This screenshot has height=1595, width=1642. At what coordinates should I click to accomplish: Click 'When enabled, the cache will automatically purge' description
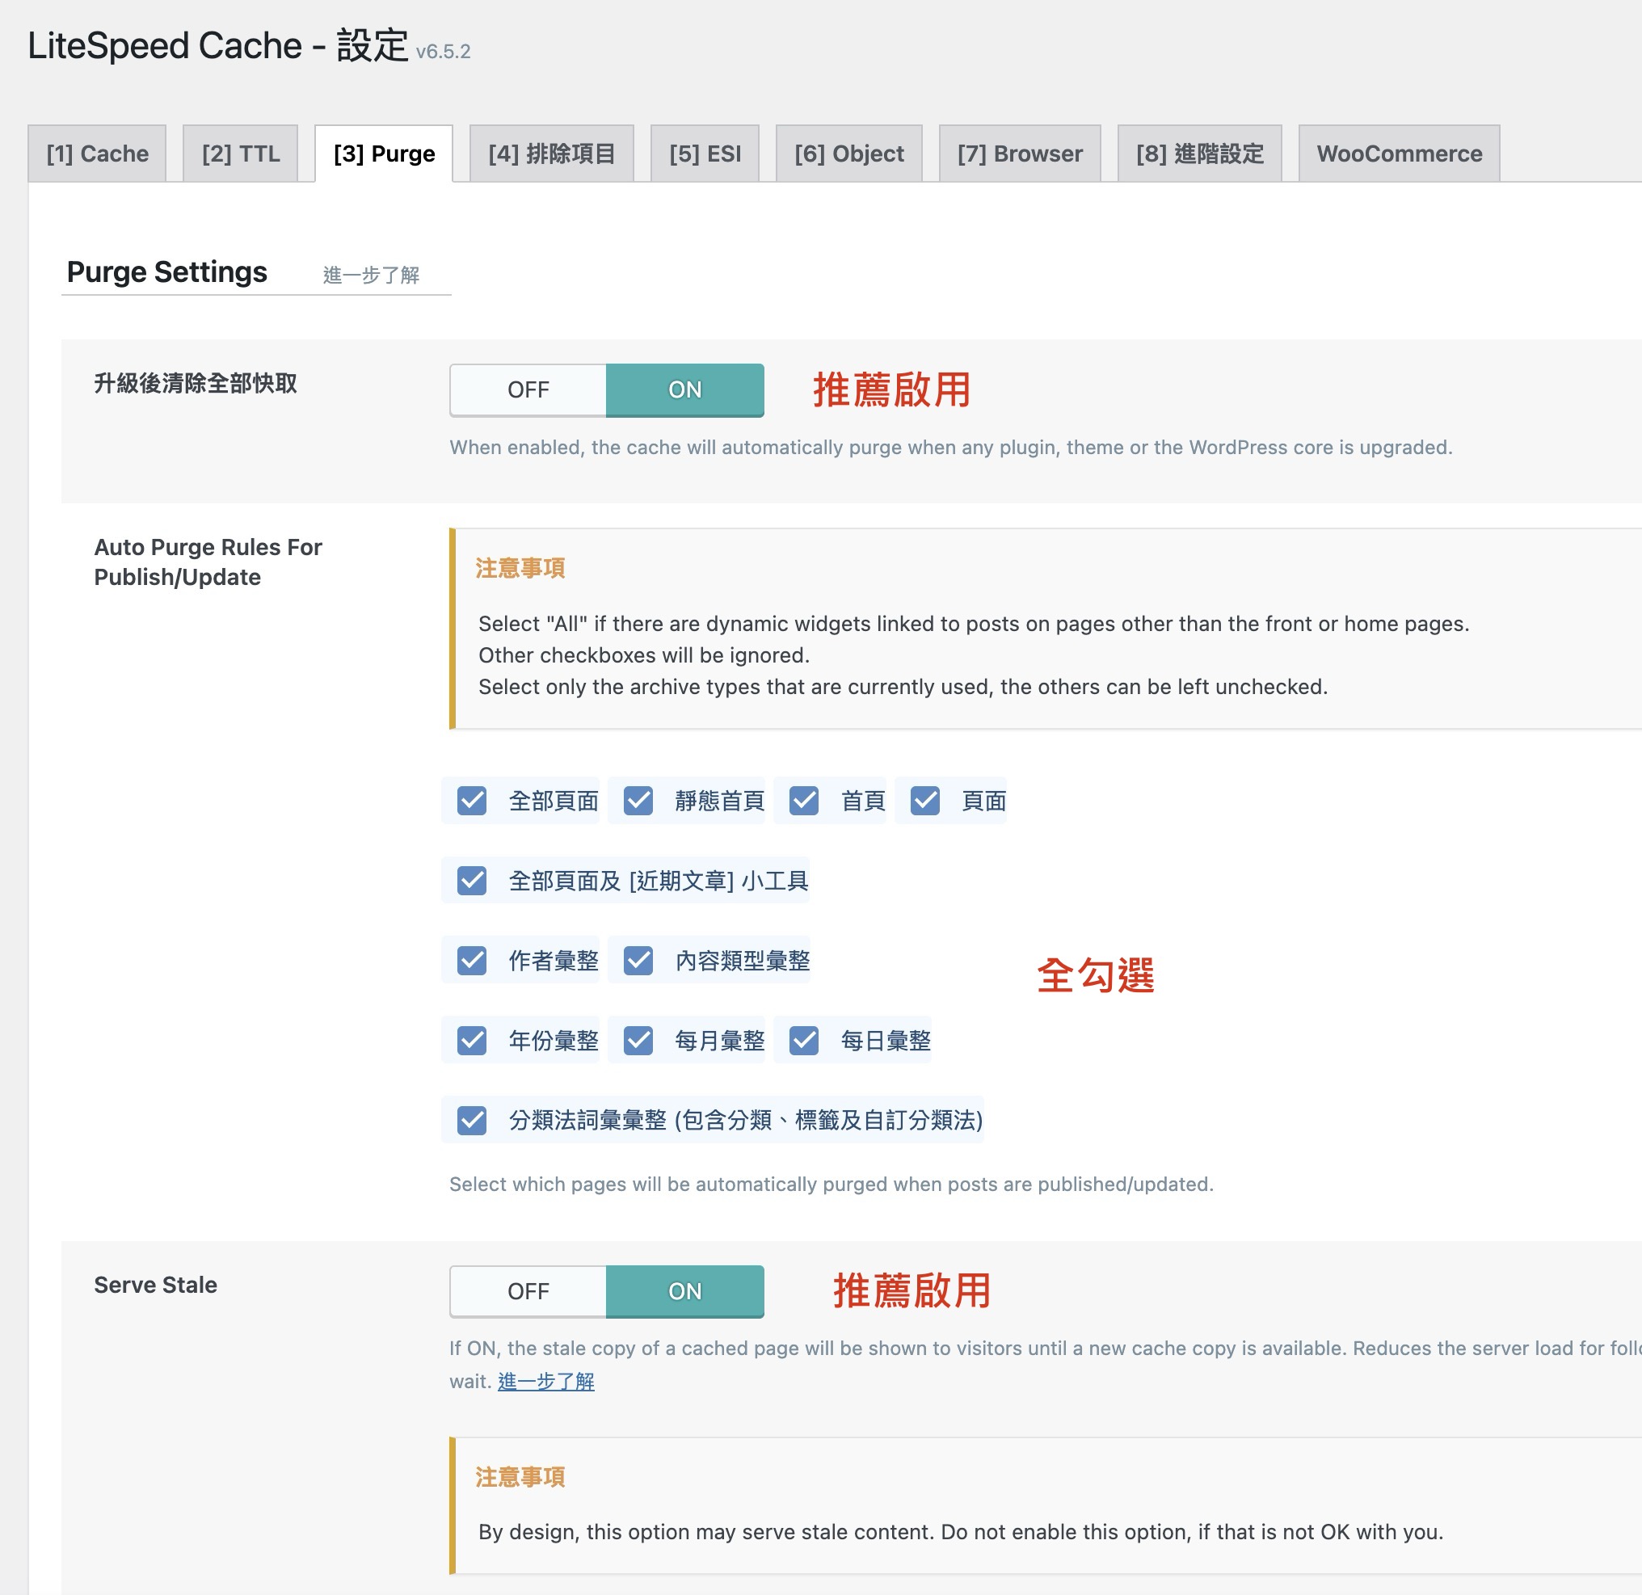tap(951, 448)
